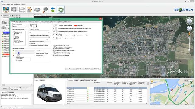This screenshot has width=195, height=109.
Task: Open the start date dropdown 25.02.2015
Action: [11, 15]
